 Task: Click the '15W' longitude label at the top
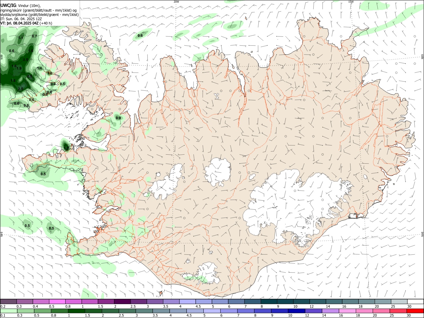351,2
